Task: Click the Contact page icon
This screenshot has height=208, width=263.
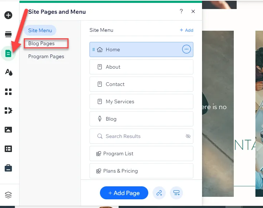Action: tap(100, 84)
